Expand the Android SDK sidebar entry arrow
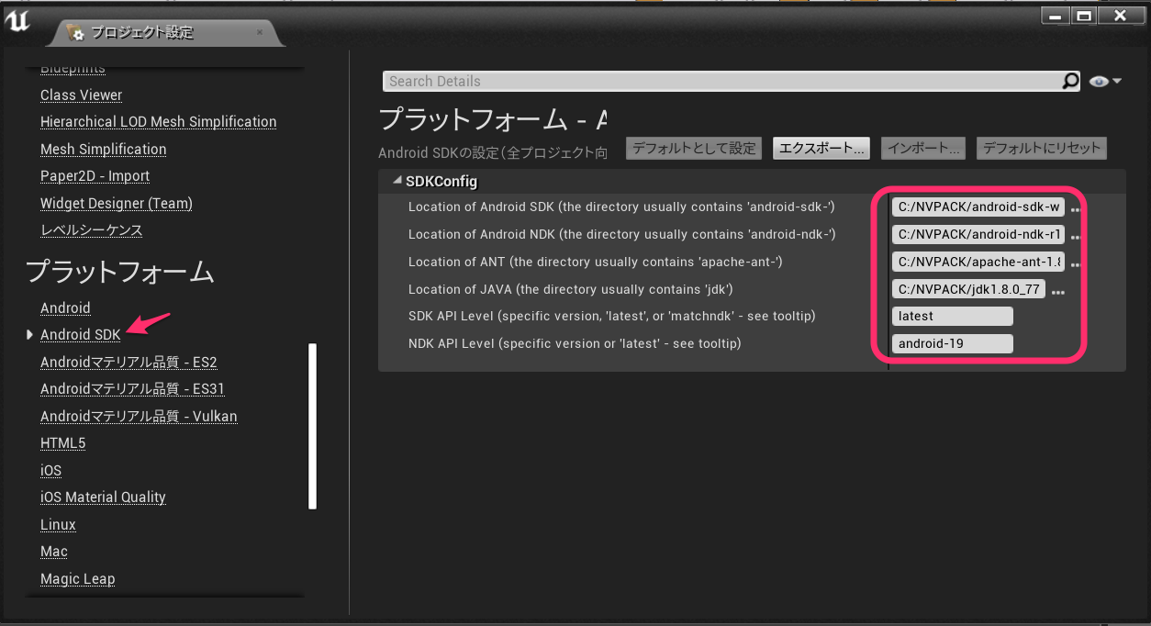The image size is (1151, 626). coord(29,334)
